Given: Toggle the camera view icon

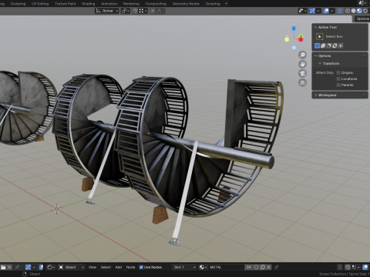Looking at the screenshot, I should [x=302, y=73].
